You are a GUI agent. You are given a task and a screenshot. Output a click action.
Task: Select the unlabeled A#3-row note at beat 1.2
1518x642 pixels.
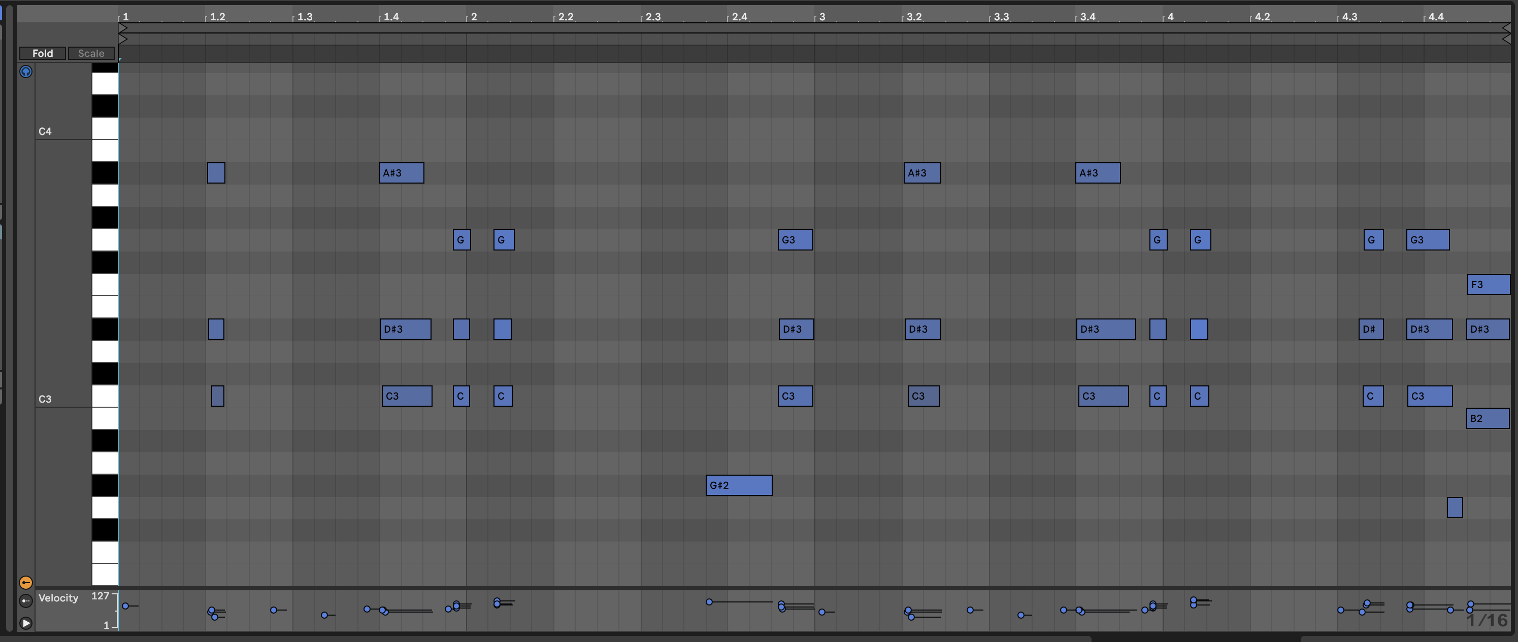216,173
